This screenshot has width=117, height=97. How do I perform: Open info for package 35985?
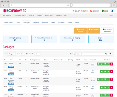99,64
